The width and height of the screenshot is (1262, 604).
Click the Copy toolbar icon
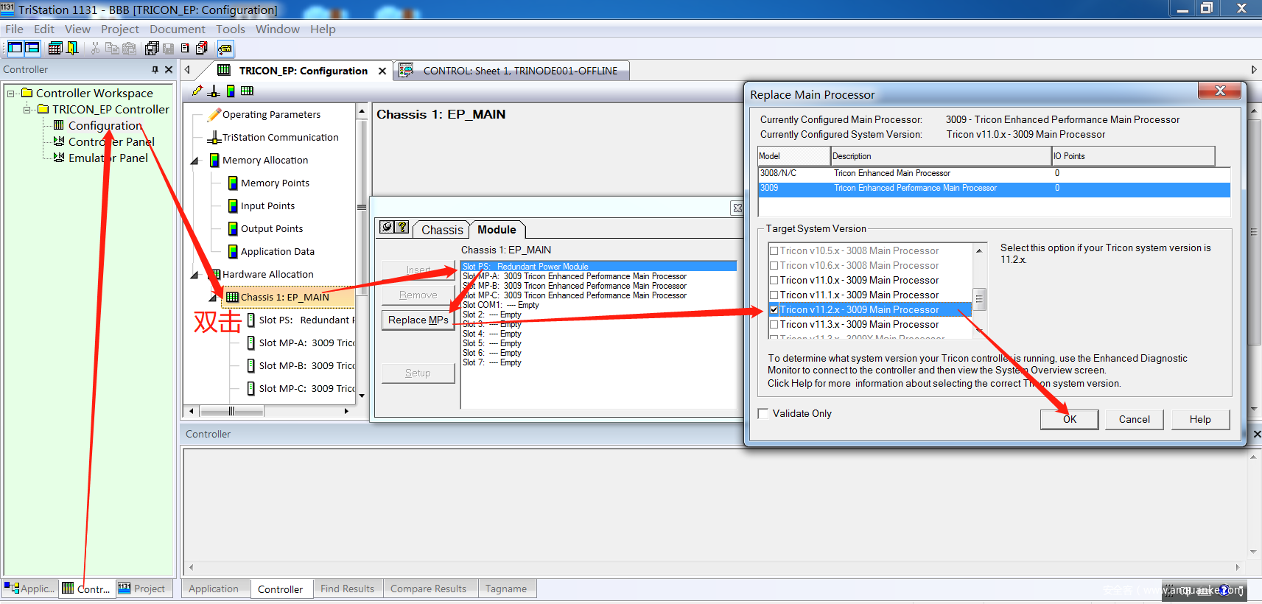click(x=112, y=48)
